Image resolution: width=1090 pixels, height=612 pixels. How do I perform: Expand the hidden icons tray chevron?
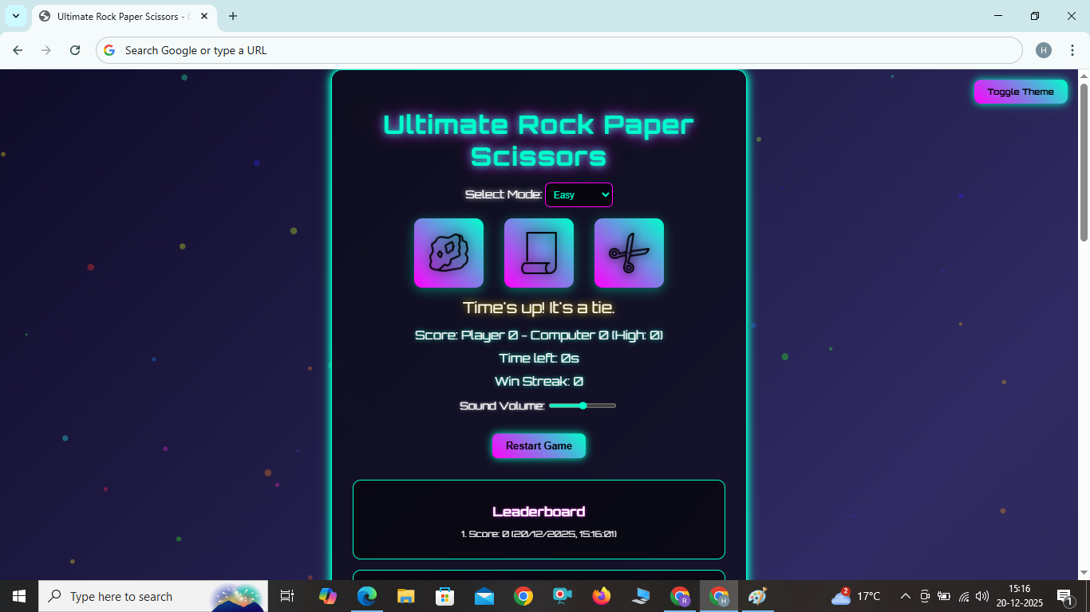[x=905, y=596]
